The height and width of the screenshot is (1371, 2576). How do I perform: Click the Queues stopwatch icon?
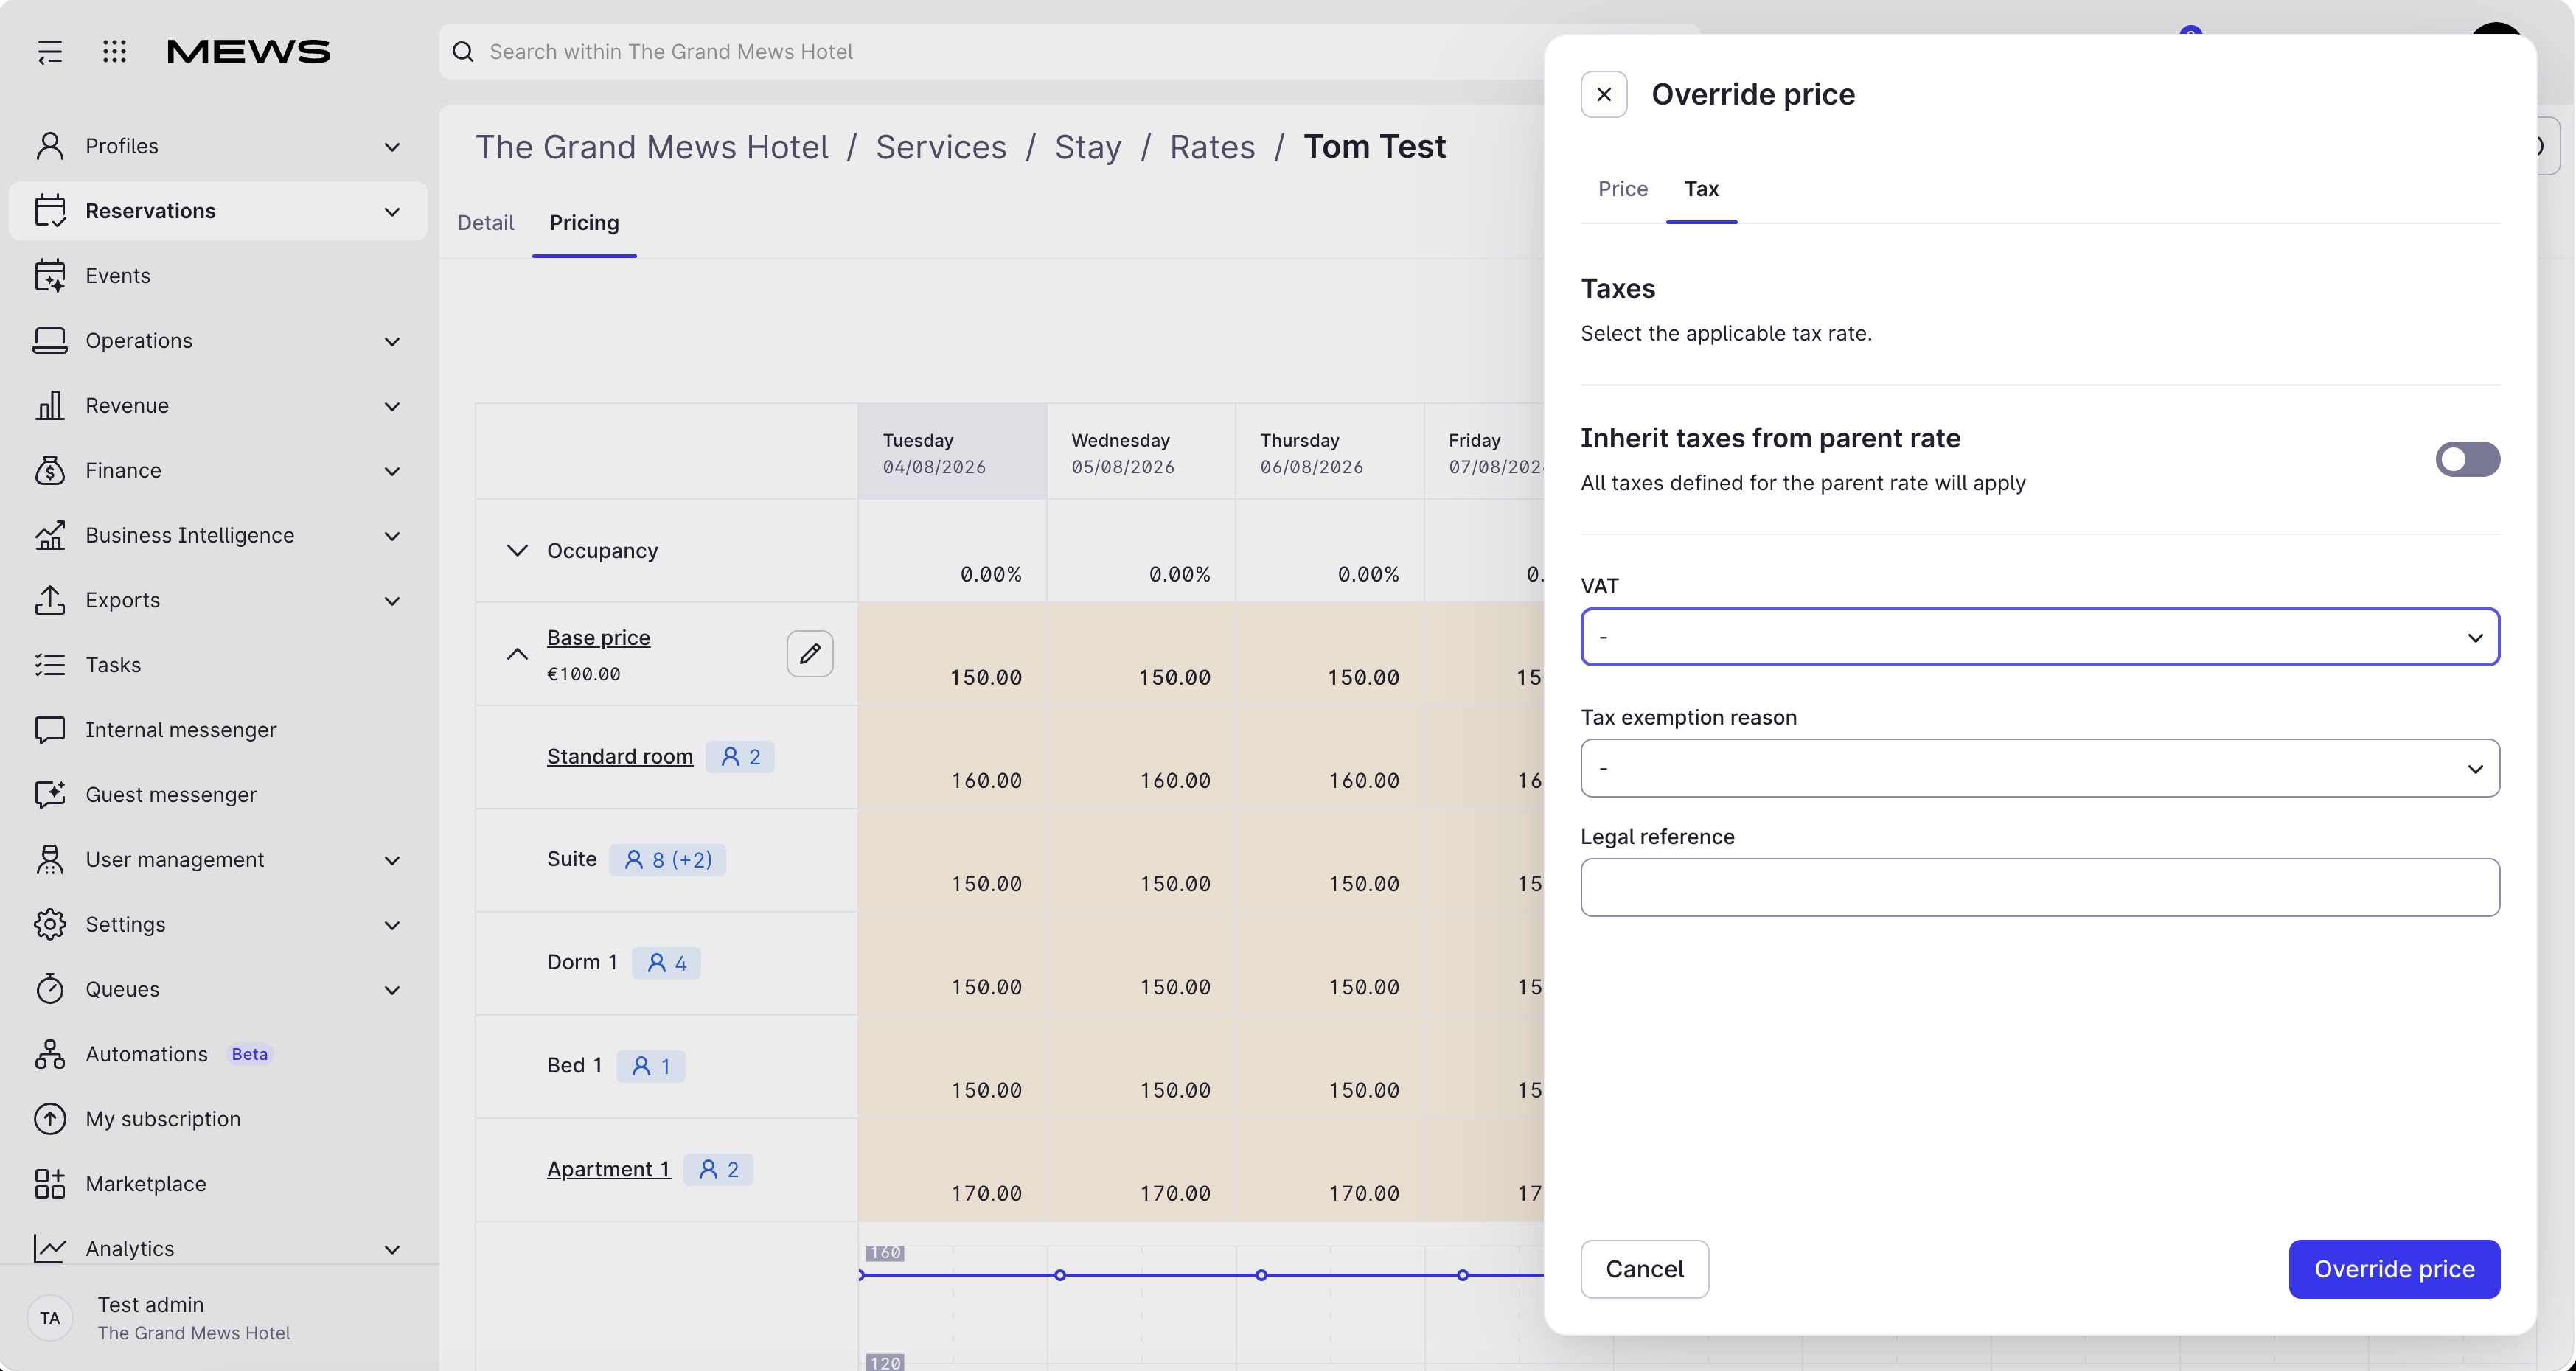point(50,989)
